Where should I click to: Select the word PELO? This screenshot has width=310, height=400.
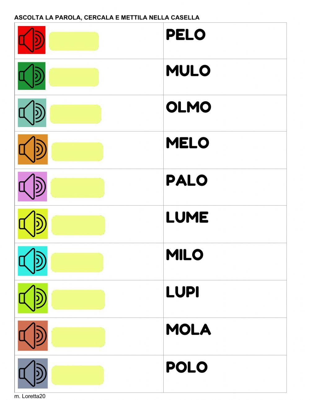click(x=186, y=35)
